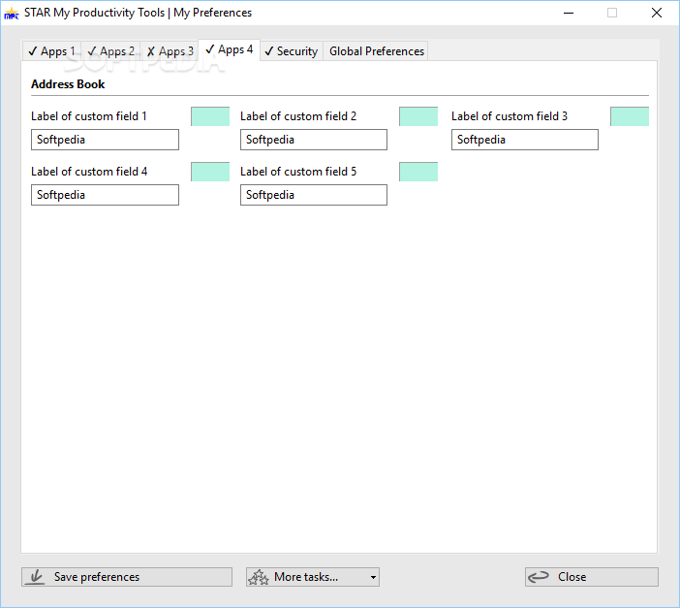This screenshot has width=680, height=608.
Task: Click the 'Address Book' heading
Action: (68, 84)
